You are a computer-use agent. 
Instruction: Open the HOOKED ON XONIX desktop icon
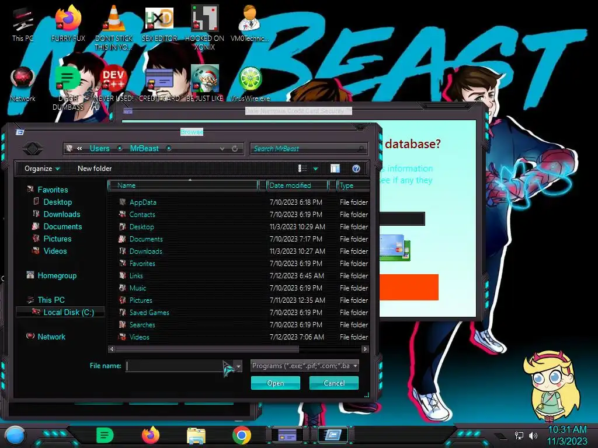(x=204, y=27)
